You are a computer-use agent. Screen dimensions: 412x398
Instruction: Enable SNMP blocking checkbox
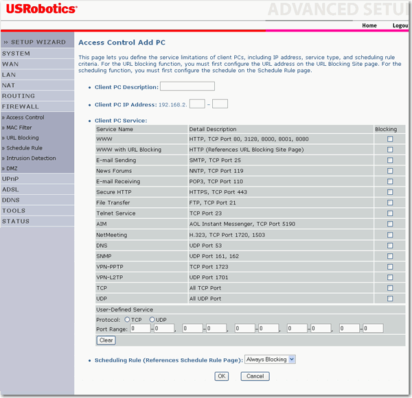pyautogui.click(x=390, y=256)
